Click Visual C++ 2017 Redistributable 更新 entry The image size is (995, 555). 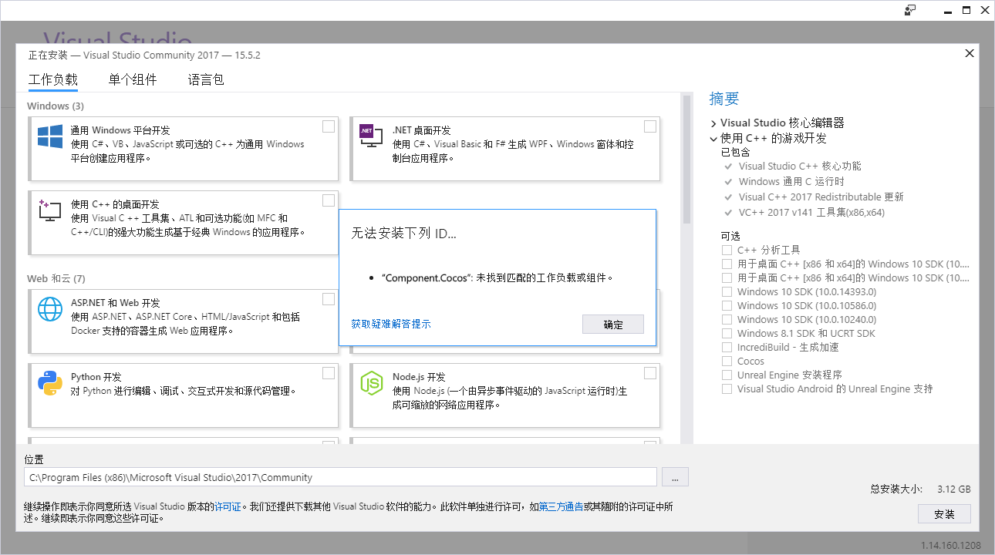click(x=821, y=197)
